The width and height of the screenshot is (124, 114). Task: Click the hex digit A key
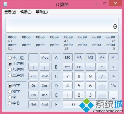pyautogui.click(x=56, y=57)
